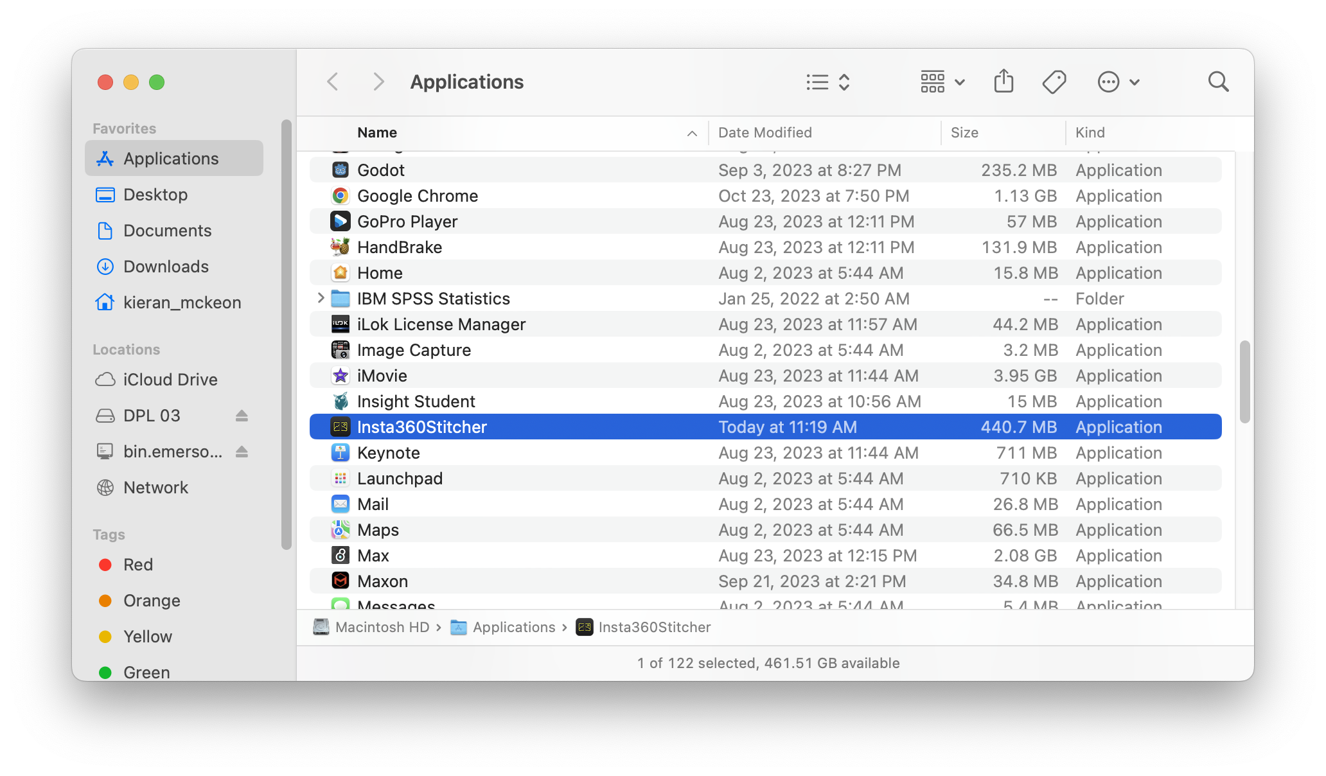Select the Keynote row name
The width and height of the screenshot is (1326, 776).
click(388, 453)
